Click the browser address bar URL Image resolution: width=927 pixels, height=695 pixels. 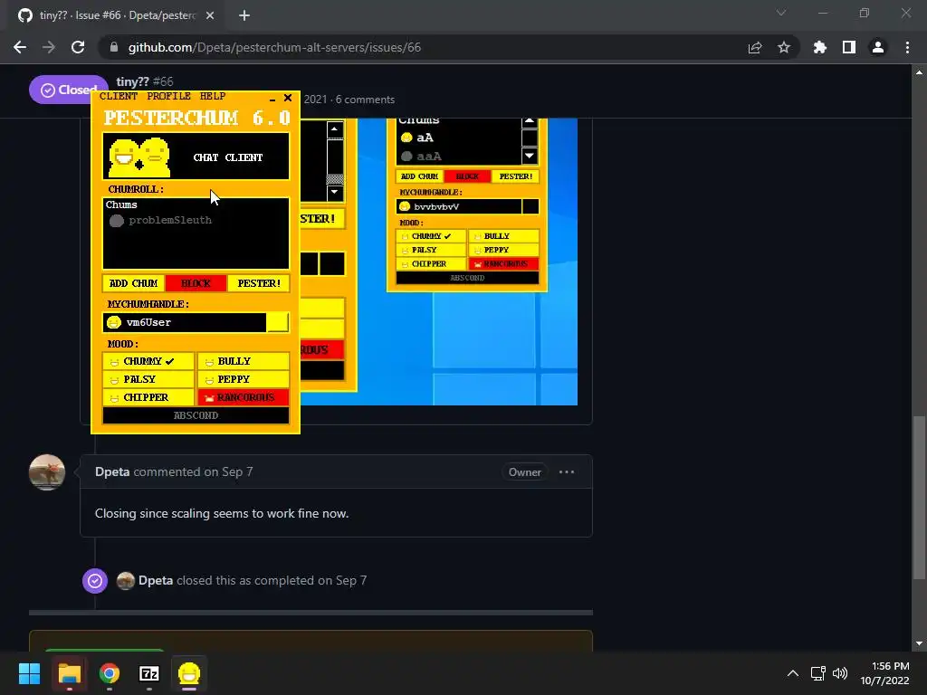click(x=274, y=47)
